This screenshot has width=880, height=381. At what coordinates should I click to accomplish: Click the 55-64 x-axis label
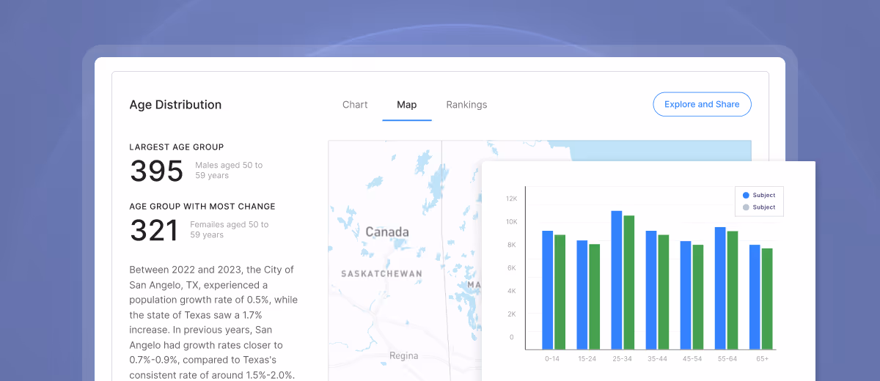point(726,359)
